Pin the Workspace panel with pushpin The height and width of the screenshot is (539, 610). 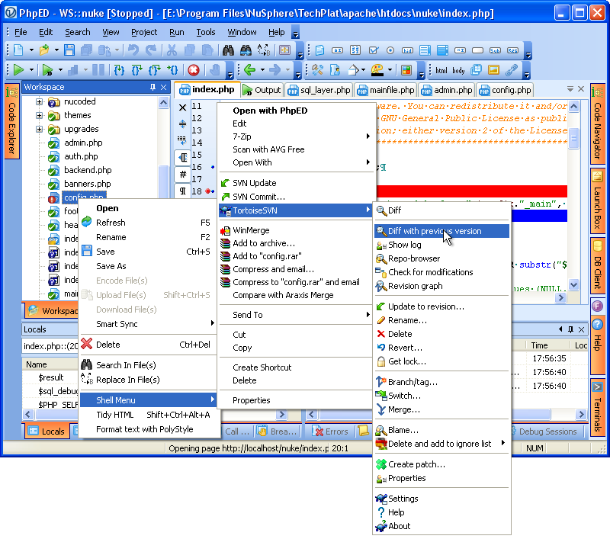[153, 87]
